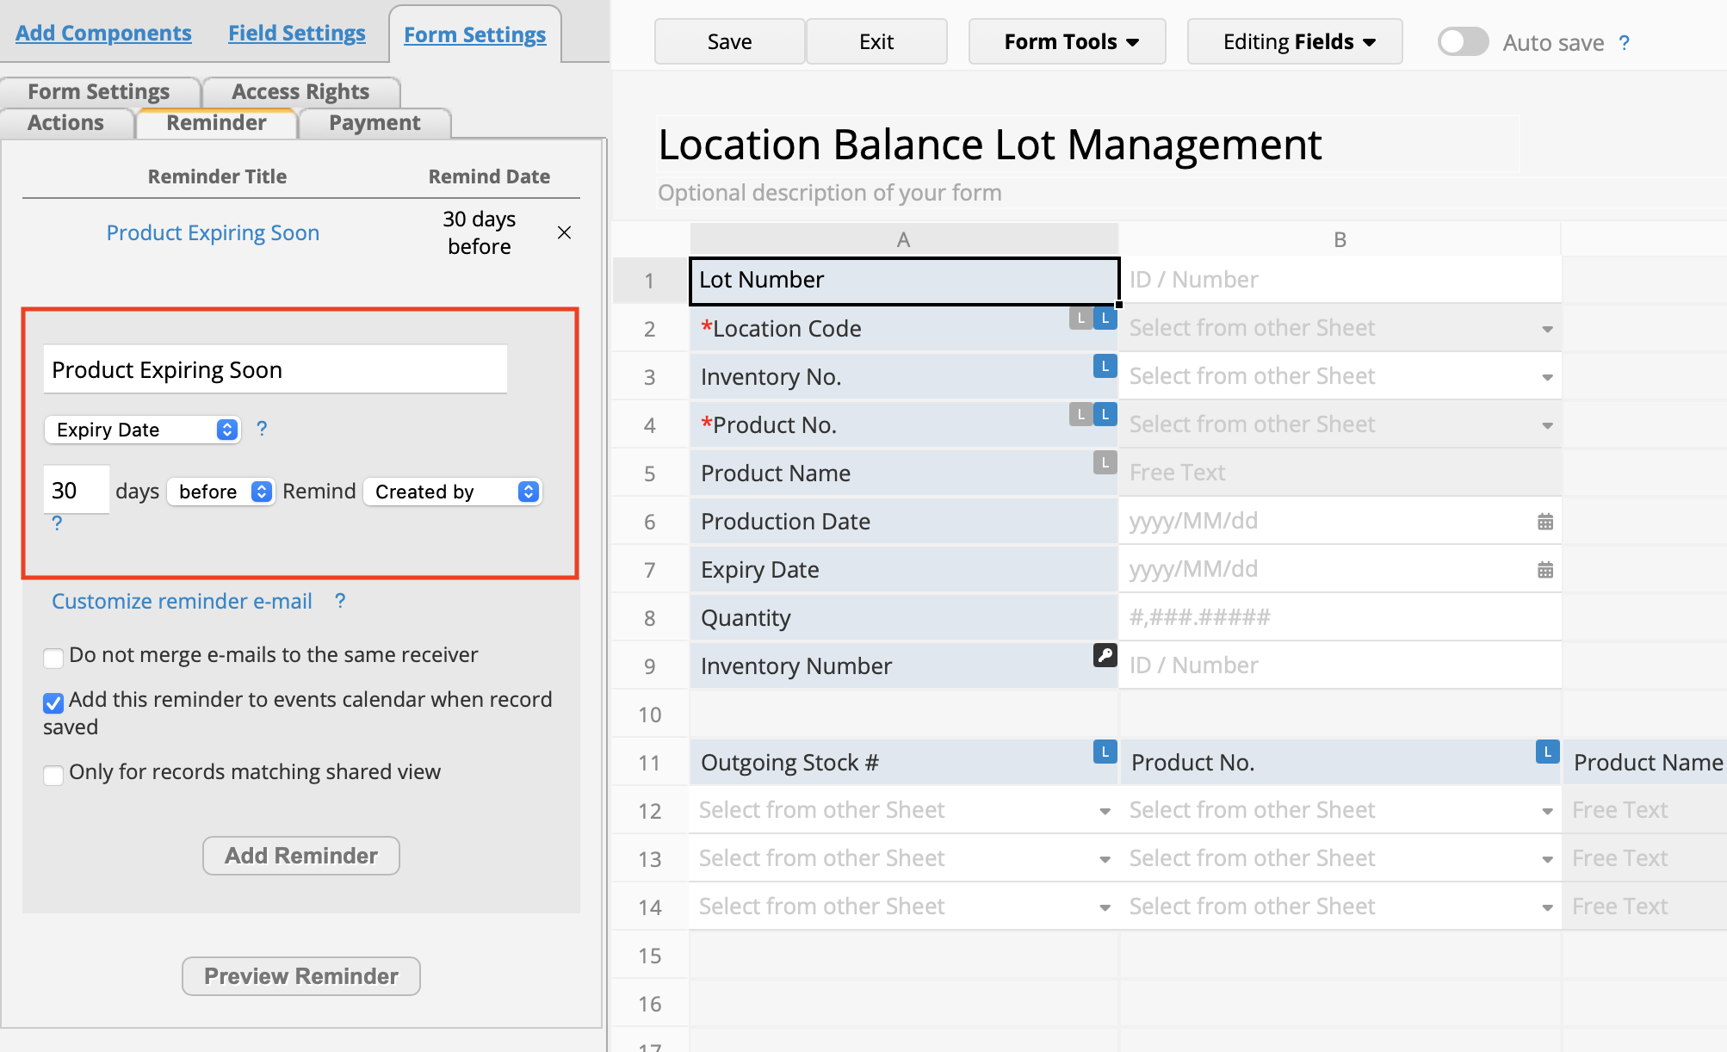The image size is (1727, 1052).
Task: Click calendar icon in Production Date row
Action: tap(1545, 522)
